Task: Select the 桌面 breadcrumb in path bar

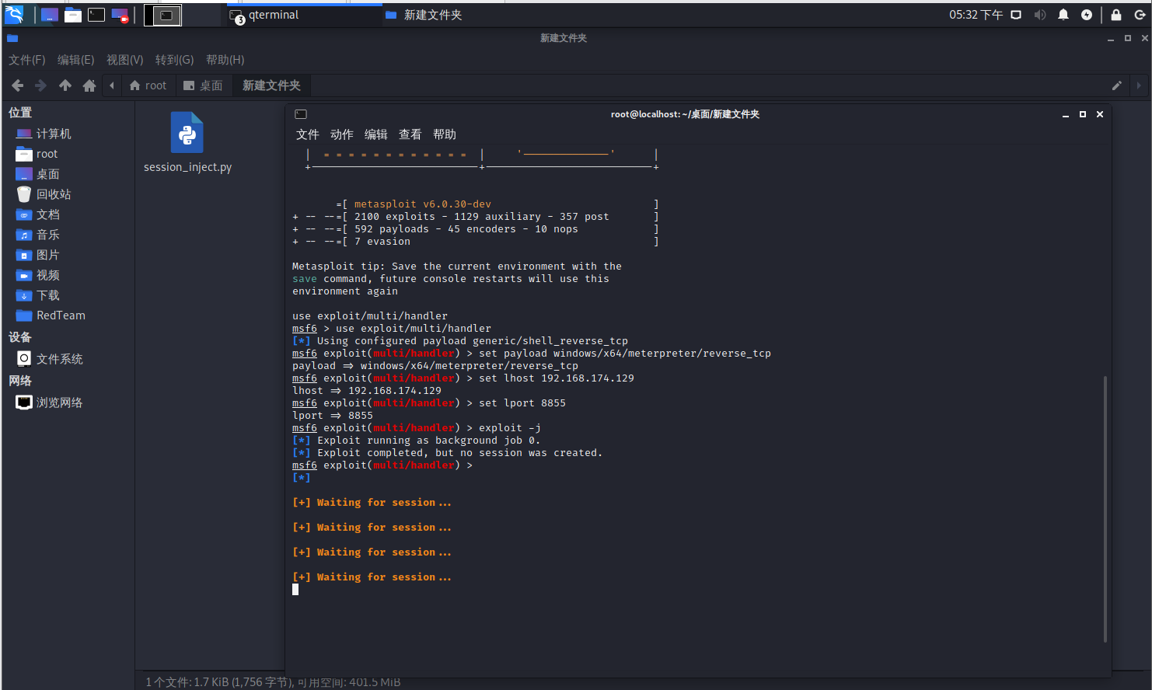Action: point(203,85)
